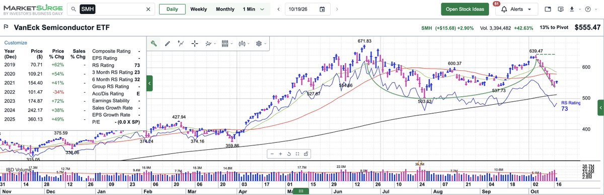Image resolution: width=604 pixels, height=195 pixels.
Task: Expand the gear settings dropdown arrow
Action: tap(265, 44)
